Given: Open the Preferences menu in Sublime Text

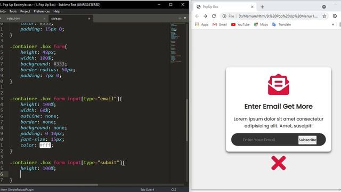Looking at the screenshot, I should (x=42, y=11).
